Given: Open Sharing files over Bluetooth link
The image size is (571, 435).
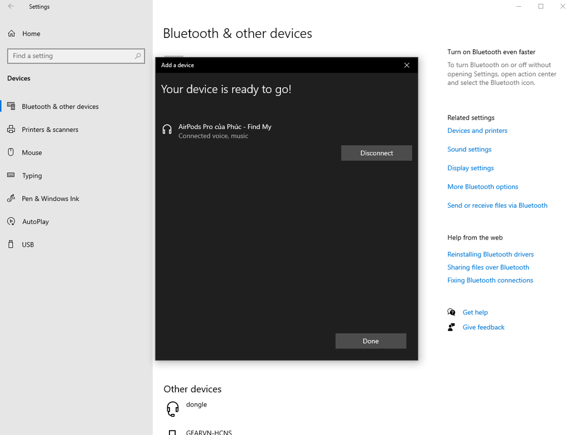Looking at the screenshot, I should pyautogui.click(x=488, y=267).
